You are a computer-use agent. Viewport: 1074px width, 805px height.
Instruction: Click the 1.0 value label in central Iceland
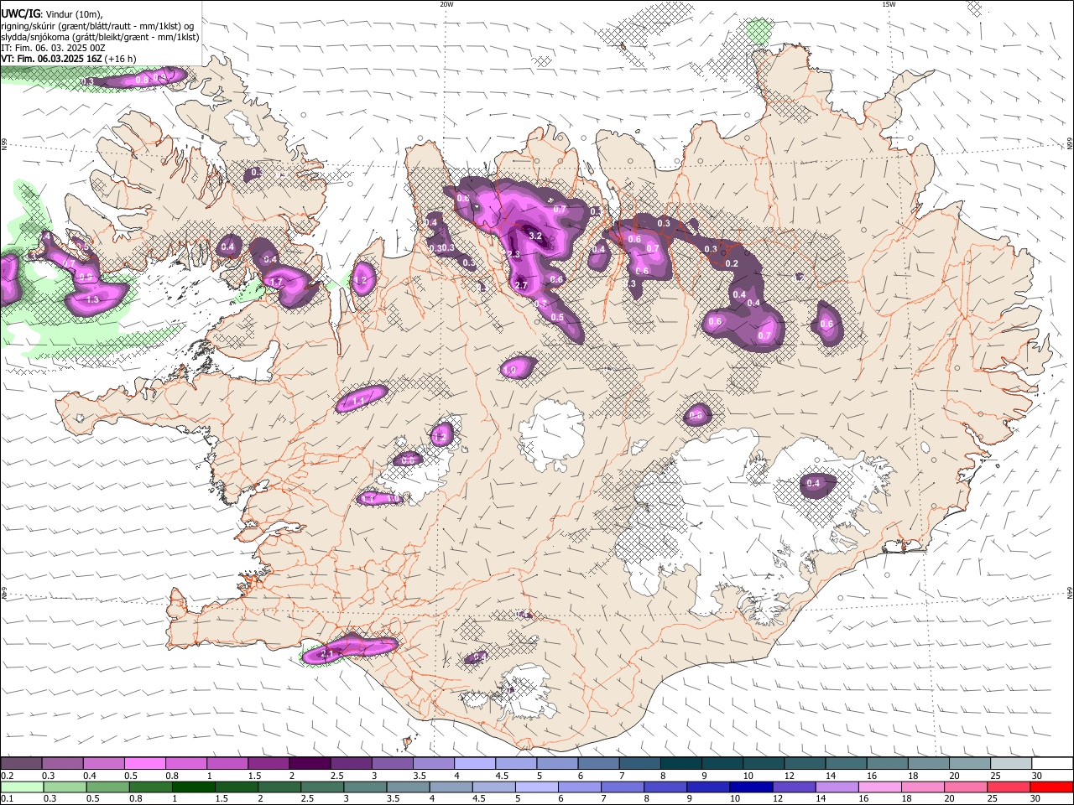[x=509, y=369]
